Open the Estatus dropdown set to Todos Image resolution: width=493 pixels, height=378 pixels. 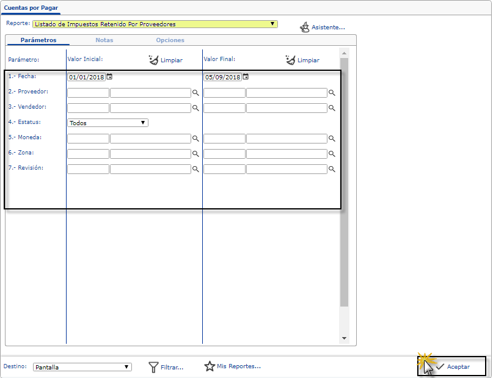(108, 123)
